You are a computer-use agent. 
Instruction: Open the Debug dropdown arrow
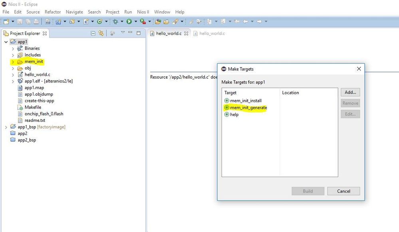[122, 22]
